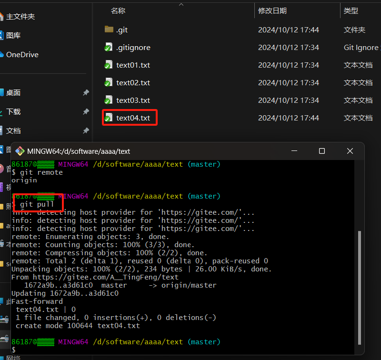Click the 'git remote' command line
Image resolution: width=381 pixels, height=360 pixels.
[37, 172]
